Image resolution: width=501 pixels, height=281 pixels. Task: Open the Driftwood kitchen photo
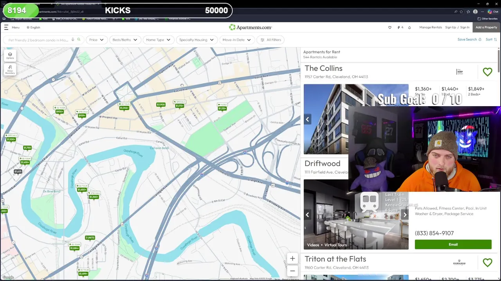356,214
